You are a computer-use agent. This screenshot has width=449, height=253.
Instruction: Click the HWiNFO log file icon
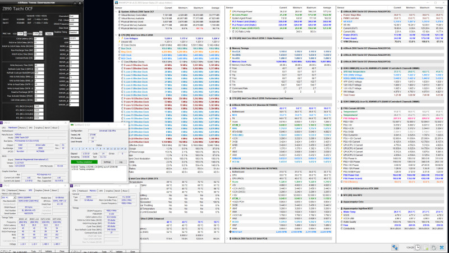[x=425, y=247]
